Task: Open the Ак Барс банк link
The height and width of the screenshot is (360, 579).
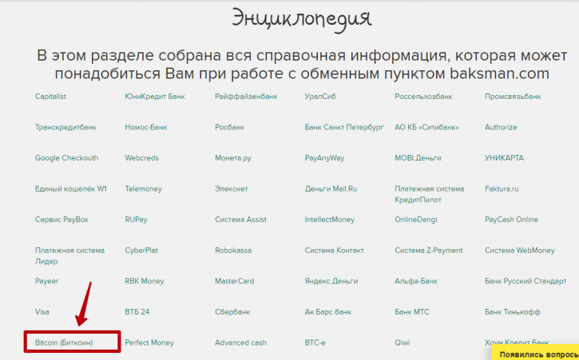Action: pyautogui.click(x=328, y=312)
